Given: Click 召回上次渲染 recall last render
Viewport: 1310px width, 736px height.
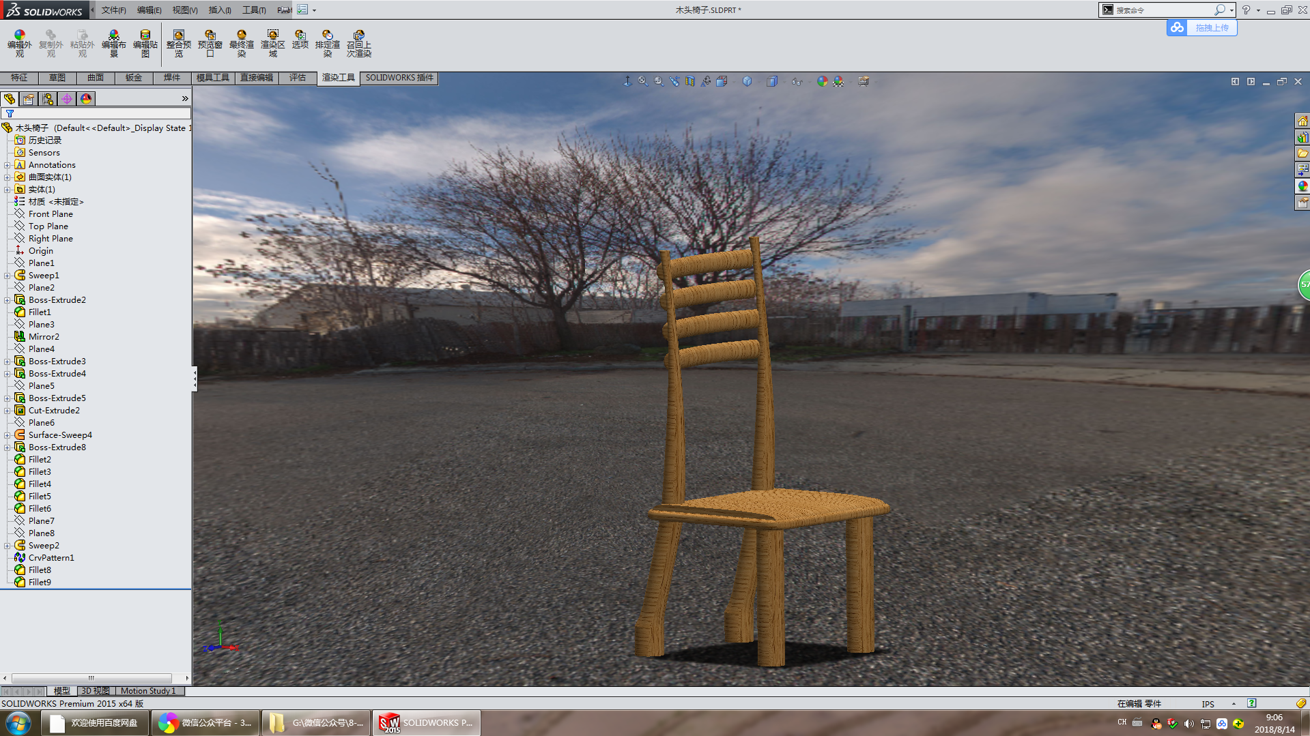Looking at the screenshot, I should point(359,43).
